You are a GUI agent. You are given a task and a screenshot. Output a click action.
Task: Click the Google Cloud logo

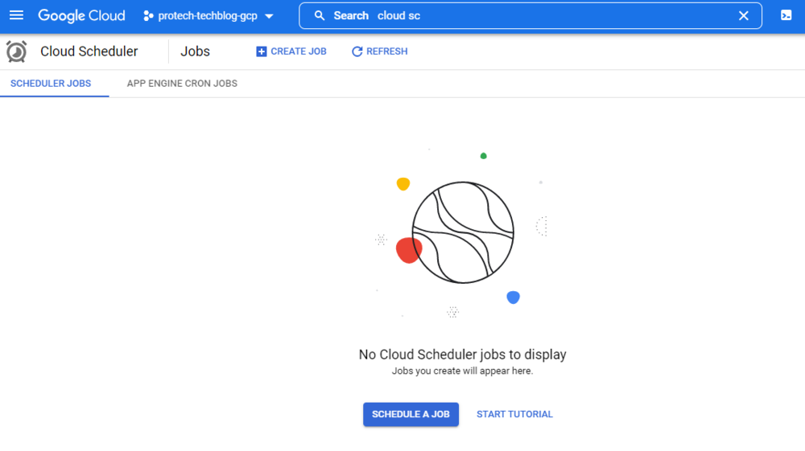click(x=81, y=15)
